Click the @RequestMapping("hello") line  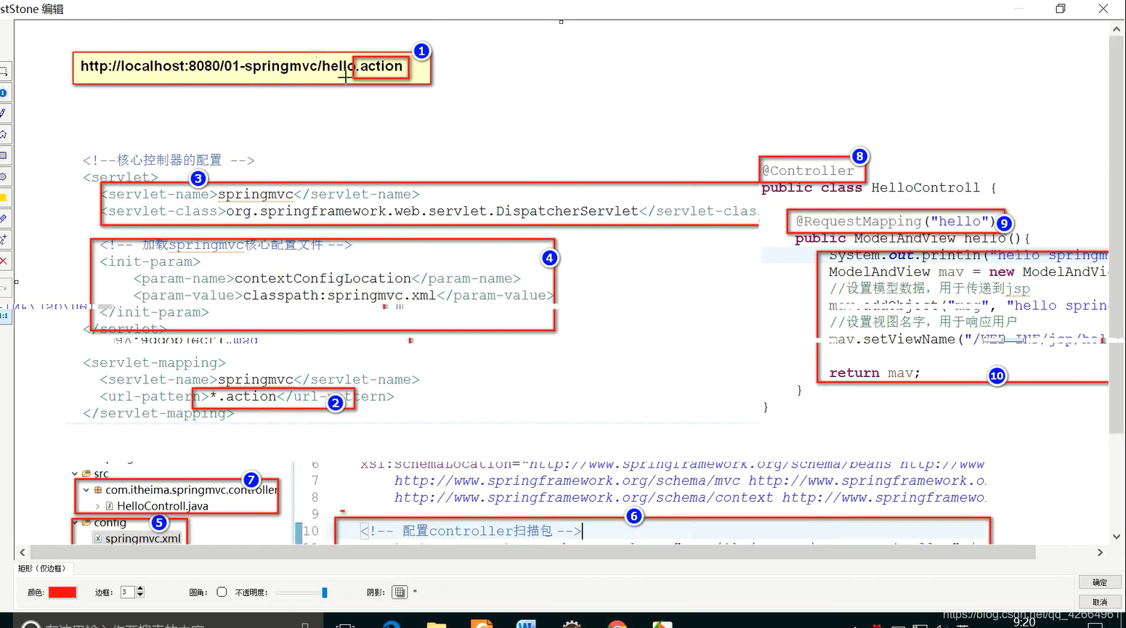pyautogui.click(x=895, y=221)
